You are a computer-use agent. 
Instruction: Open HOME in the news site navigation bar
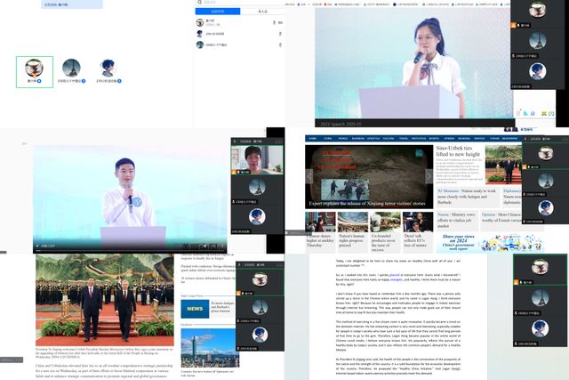pyautogui.click(x=313, y=139)
